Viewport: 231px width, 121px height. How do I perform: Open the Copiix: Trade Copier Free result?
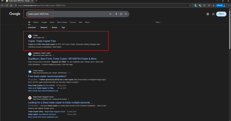pos(42,41)
